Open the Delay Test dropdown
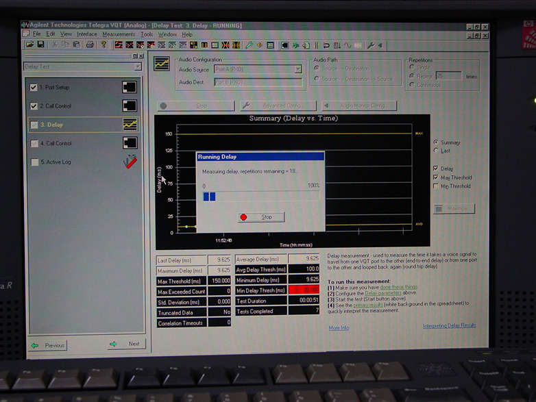 pyautogui.click(x=138, y=66)
